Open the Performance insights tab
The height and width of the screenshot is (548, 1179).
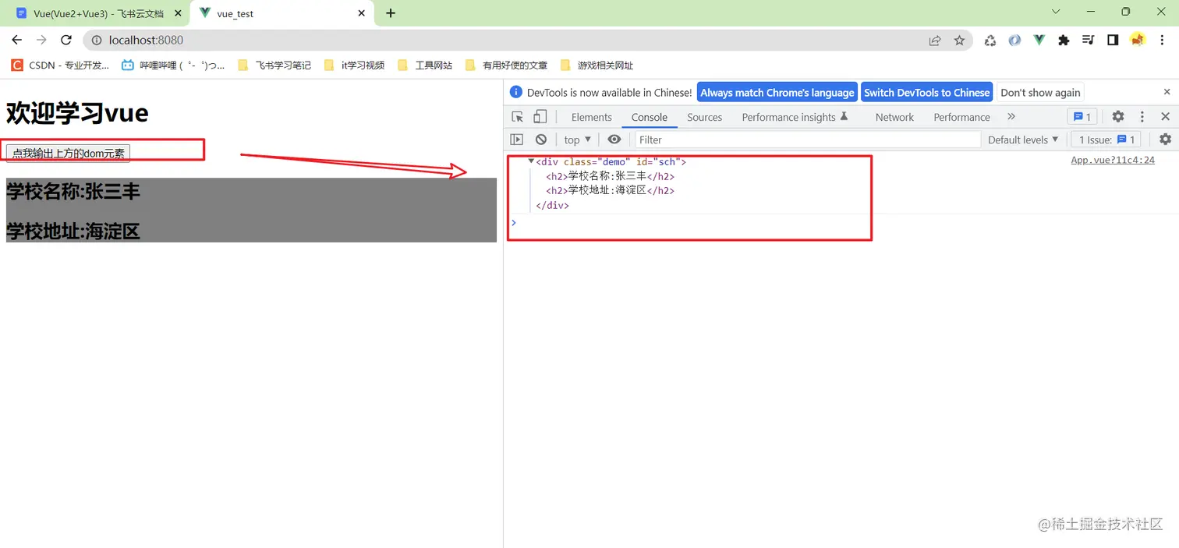point(795,117)
